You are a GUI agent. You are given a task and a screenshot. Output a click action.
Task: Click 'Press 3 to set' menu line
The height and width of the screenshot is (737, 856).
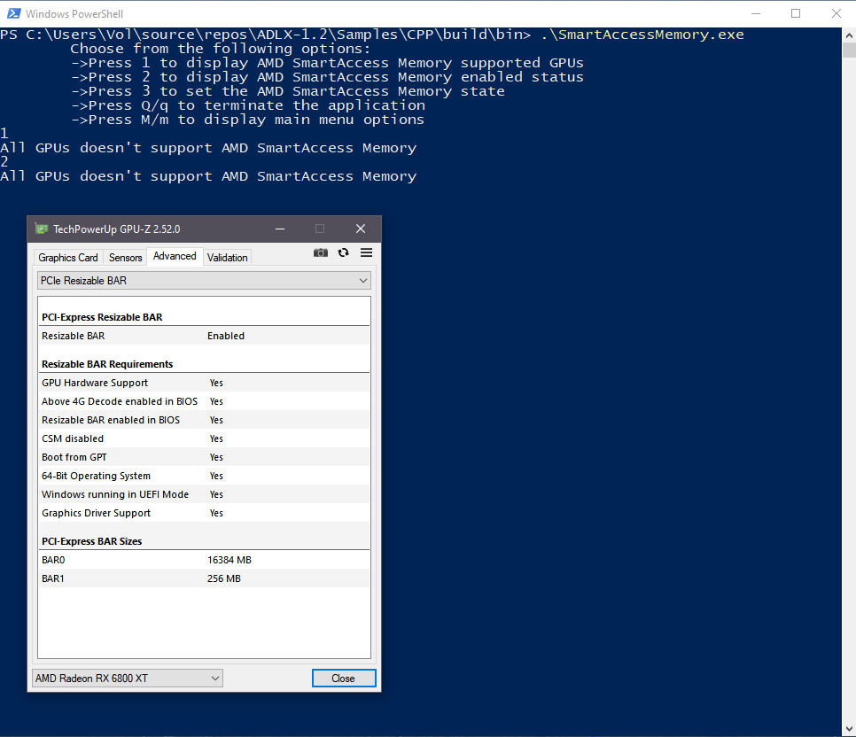(288, 91)
